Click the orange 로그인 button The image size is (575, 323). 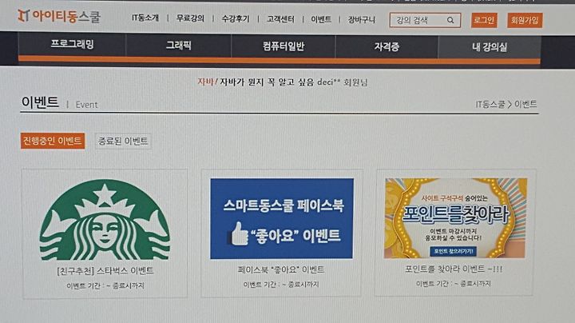pyautogui.click(x=484, y=20)
